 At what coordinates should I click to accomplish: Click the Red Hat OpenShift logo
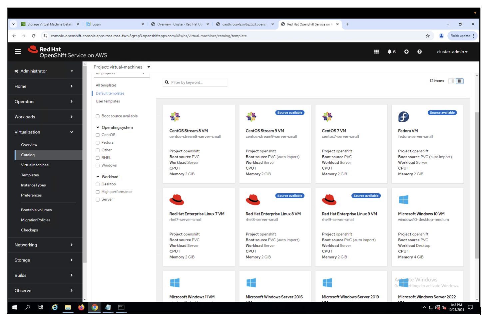click(67, 52)
